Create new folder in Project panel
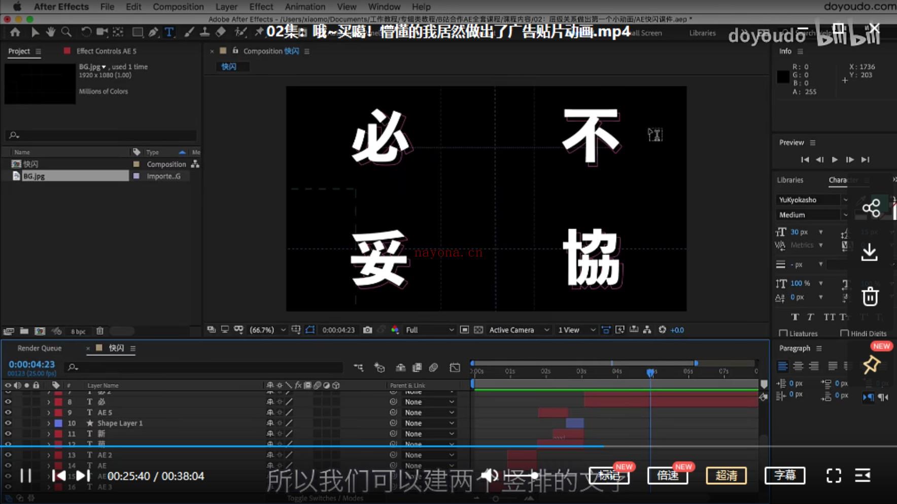Screen dimensions: 897x504 24,331
